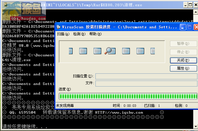Open scan 属性(G) button
The image size is (198, 131).
point(183,68)
